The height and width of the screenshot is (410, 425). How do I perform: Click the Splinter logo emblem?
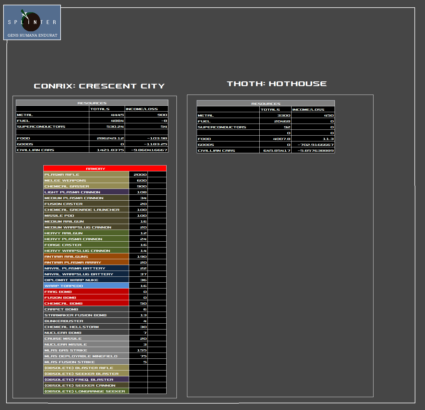click(31, 21)
